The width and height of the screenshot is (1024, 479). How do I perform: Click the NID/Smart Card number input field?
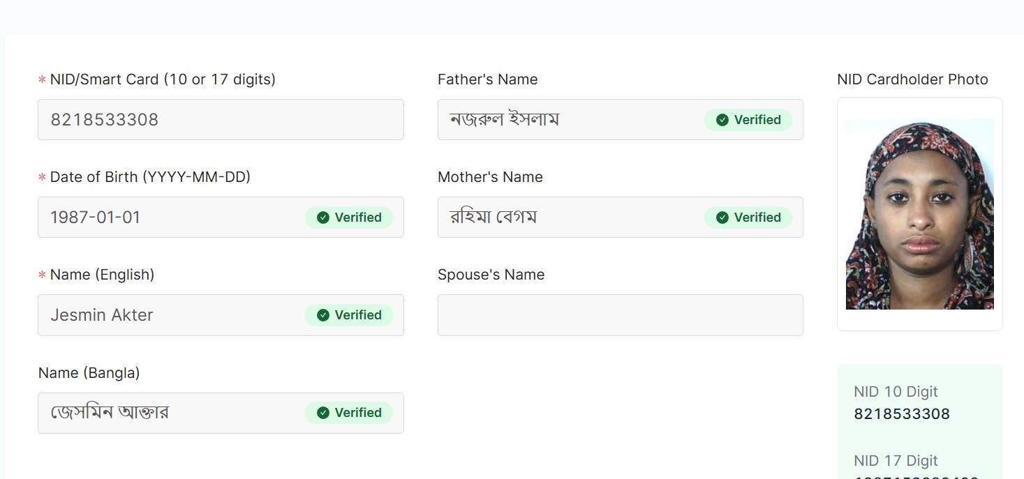[x=221, y=119]
